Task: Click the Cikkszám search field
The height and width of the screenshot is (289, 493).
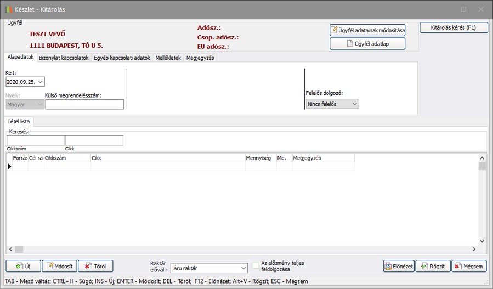Action: pyautogui.click(x=35, y=140)
